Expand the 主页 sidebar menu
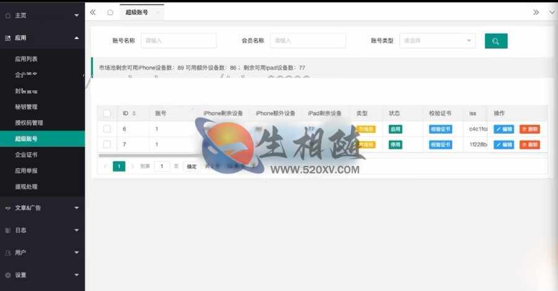Image resolution: width=558 pixels, height=291 pixels. pyautogui.click(x=76, y=15)
